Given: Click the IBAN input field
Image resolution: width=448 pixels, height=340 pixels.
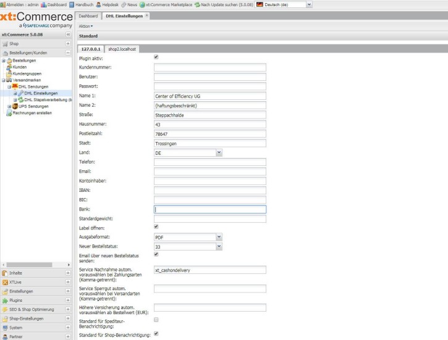Looking at the screenshot, I should [210, 191].
